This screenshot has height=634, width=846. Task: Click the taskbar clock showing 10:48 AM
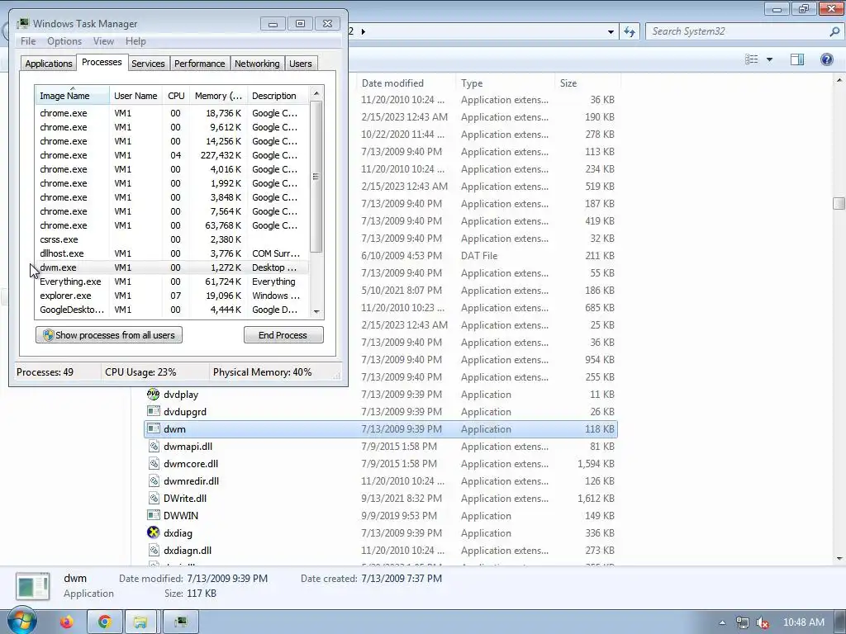803,622
